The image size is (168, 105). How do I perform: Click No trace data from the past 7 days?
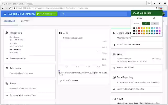pos(23,88)
